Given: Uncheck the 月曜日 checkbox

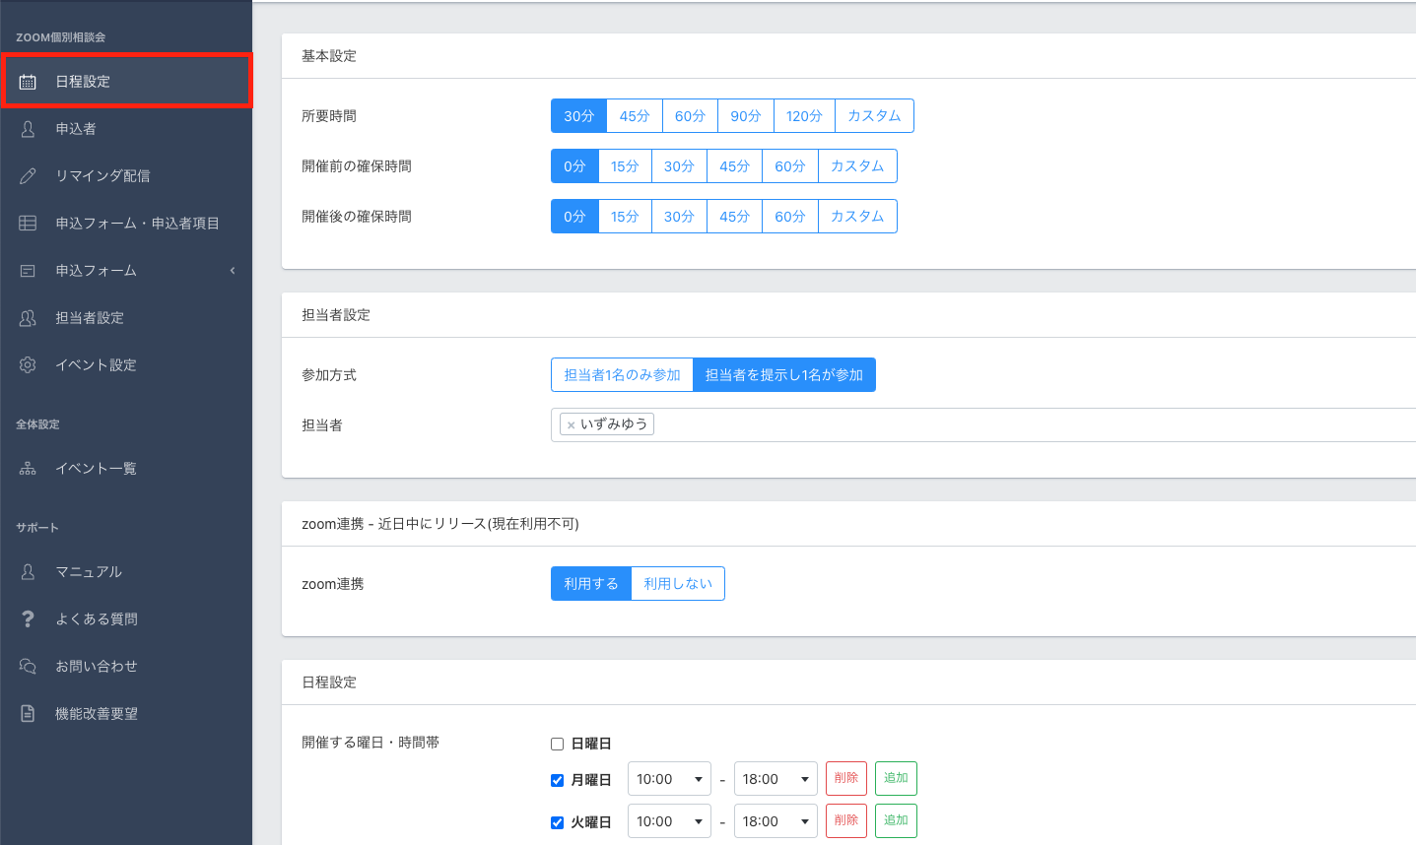Looking at the screenshot, I should click(557, 780).
